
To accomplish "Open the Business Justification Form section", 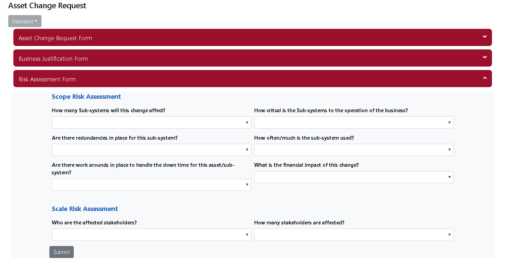I will pos(53,59).
